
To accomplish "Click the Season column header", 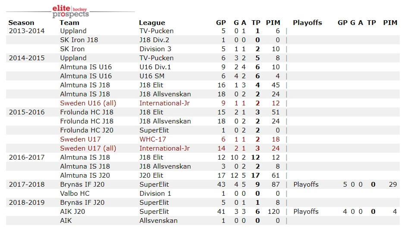I will (x=21, y=22).
